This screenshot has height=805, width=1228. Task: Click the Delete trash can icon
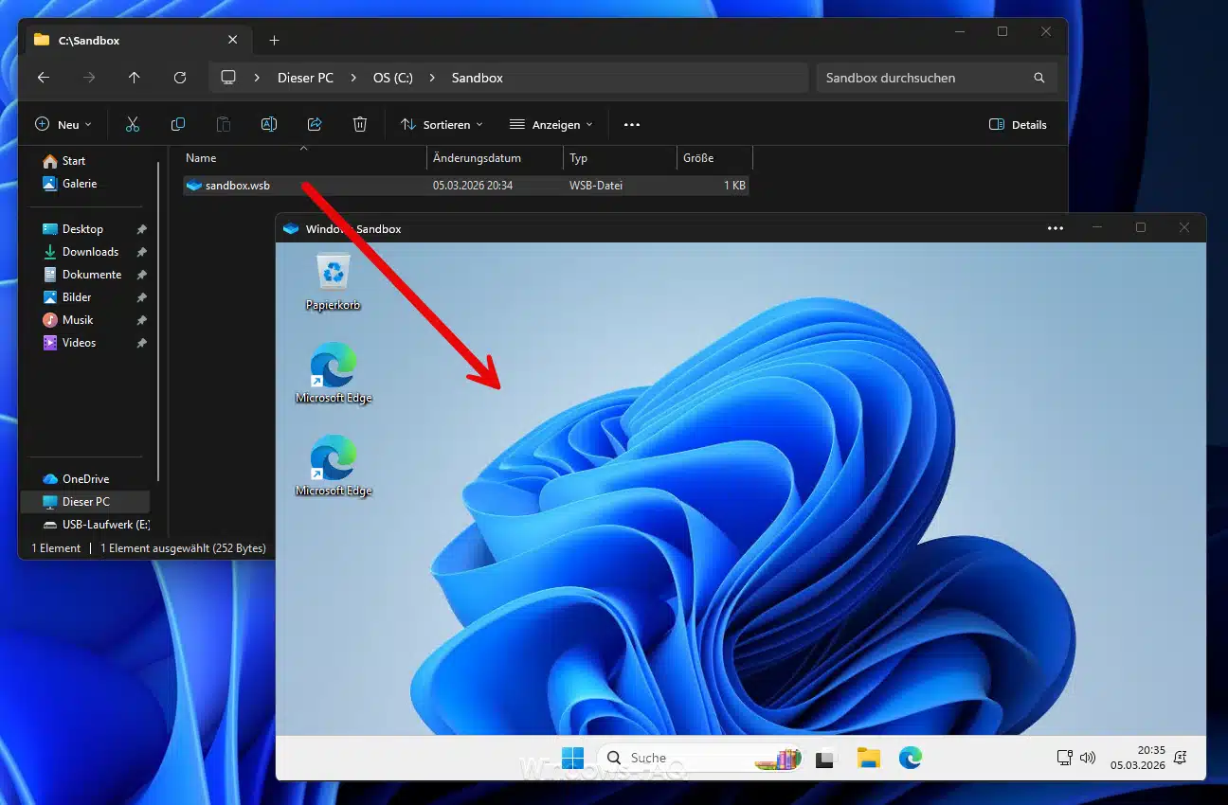coord(360,124)
